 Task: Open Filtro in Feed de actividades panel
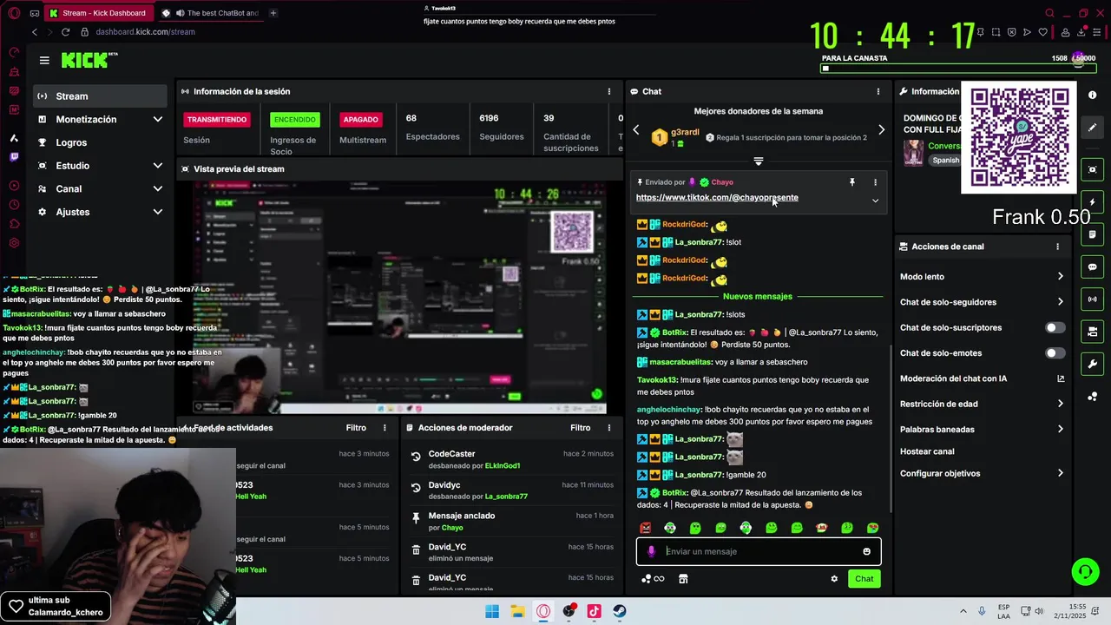pyautogui.click(x=356, y=428)
